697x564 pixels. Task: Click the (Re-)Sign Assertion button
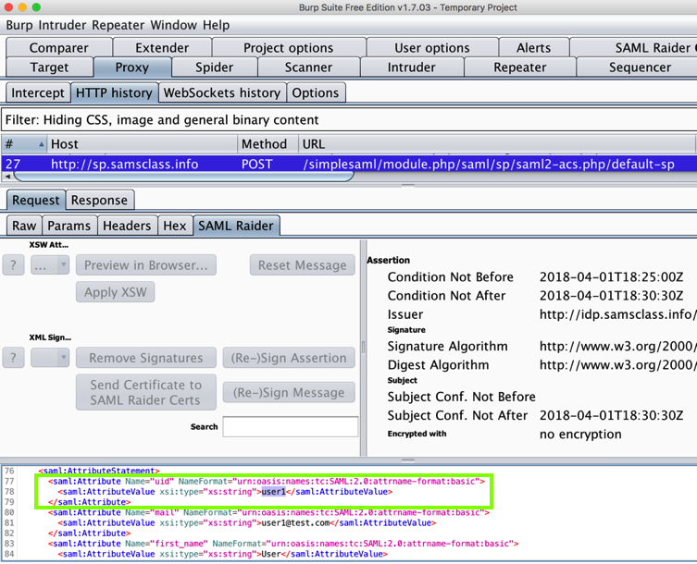[289, 358]
